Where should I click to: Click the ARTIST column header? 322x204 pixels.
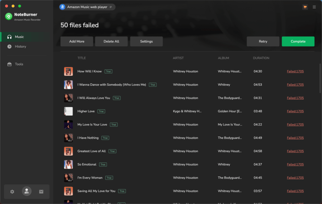pyautogui.click(x=178, y=58)
